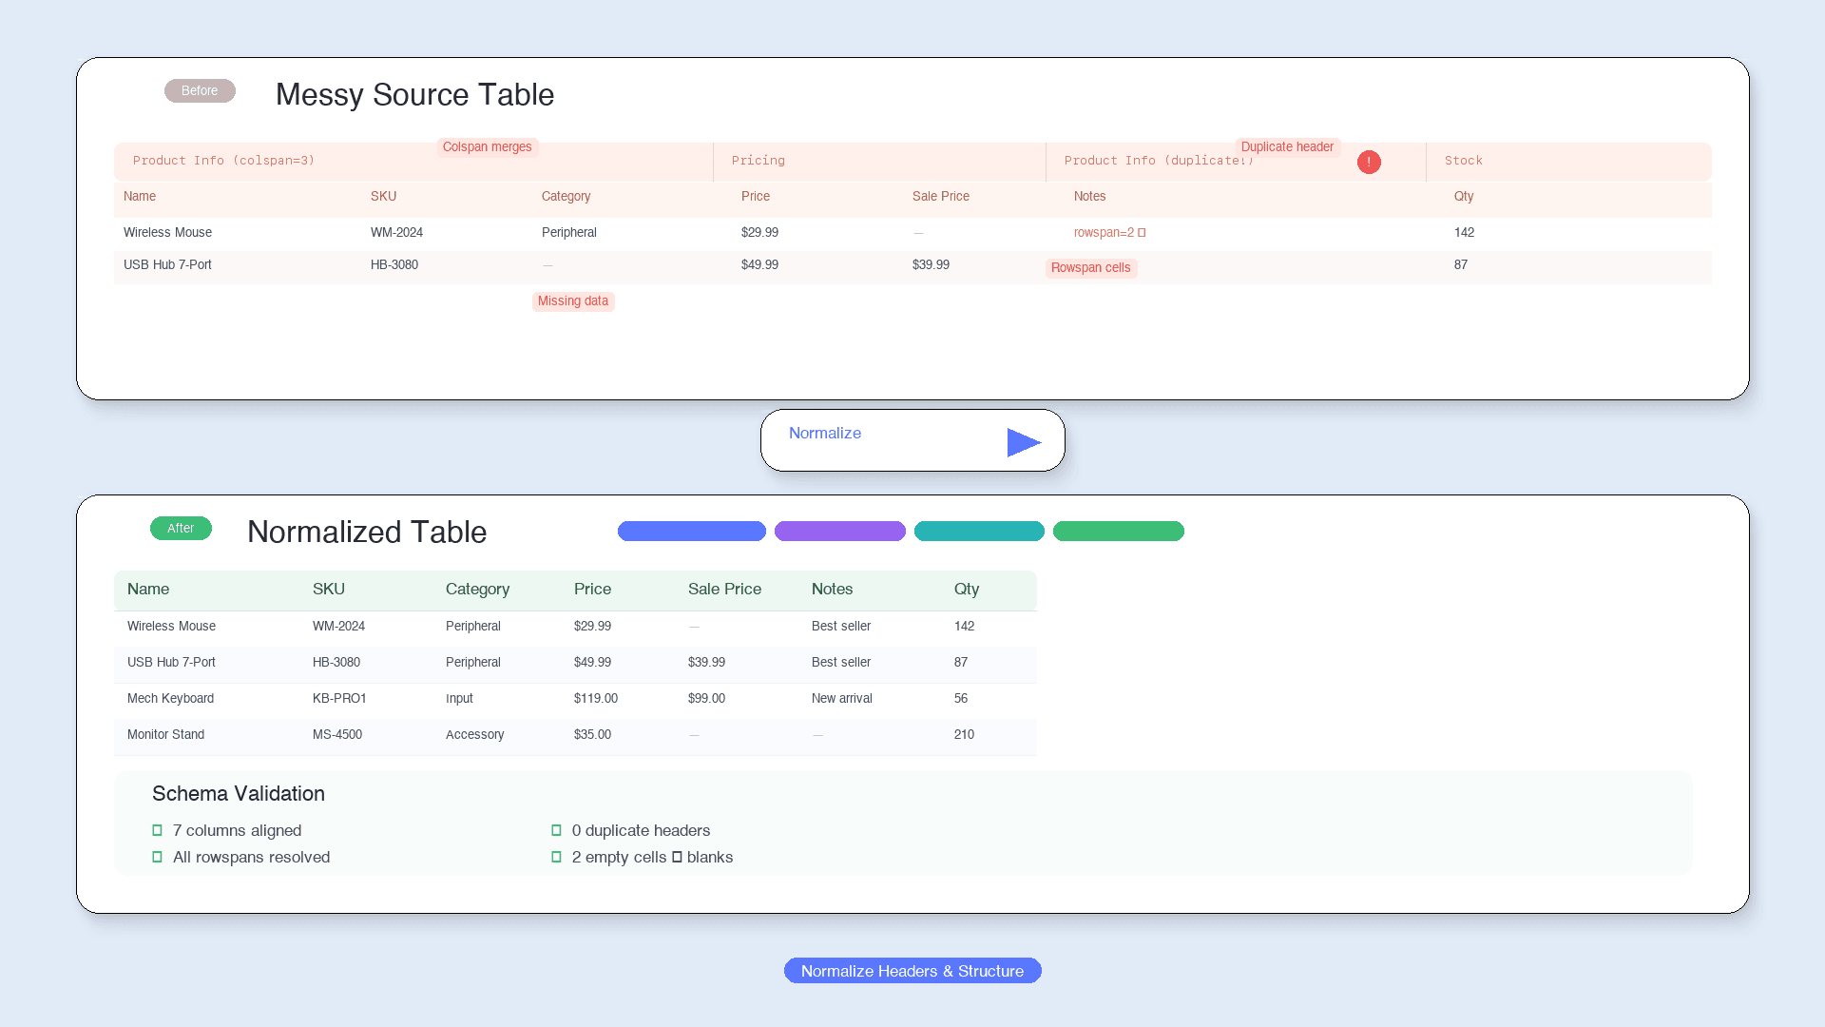Screen dimensions: 1825x1027
Task: Click the purple color pill
Action: tap(840, 532)
